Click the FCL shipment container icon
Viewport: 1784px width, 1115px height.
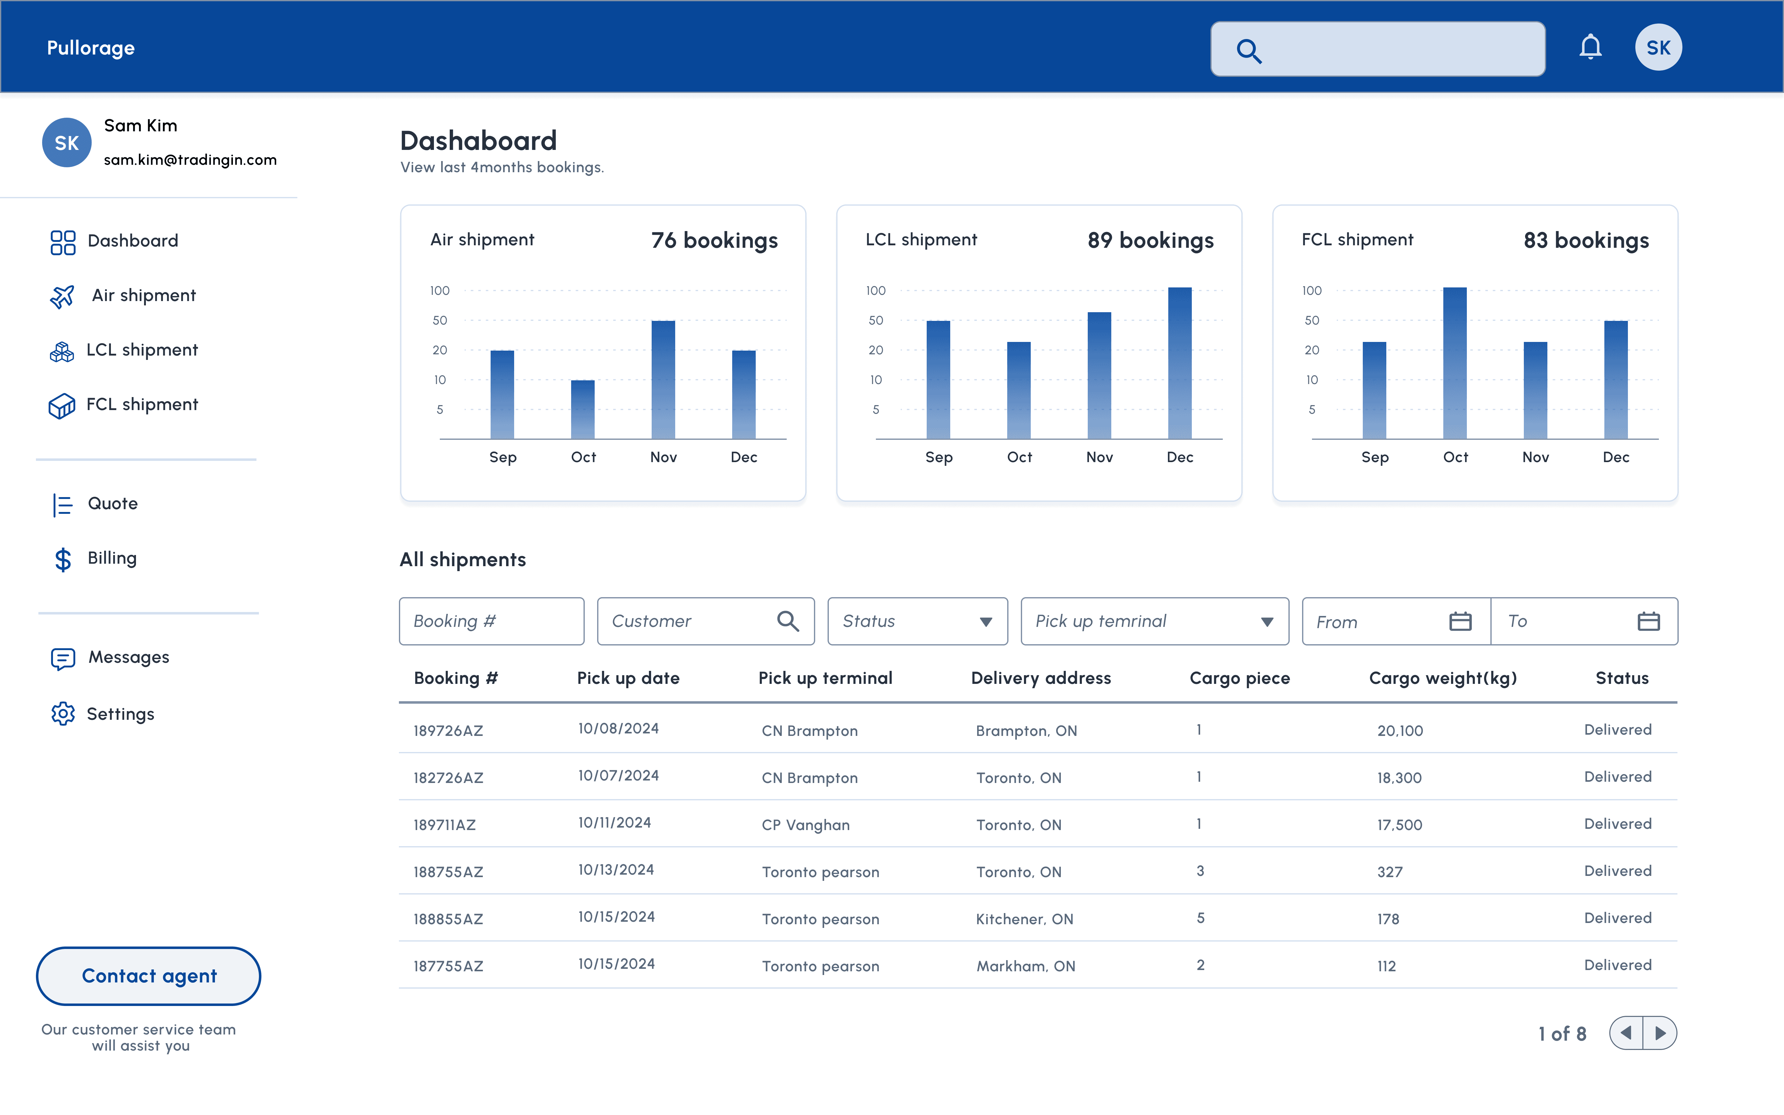(x=62, y=406)
